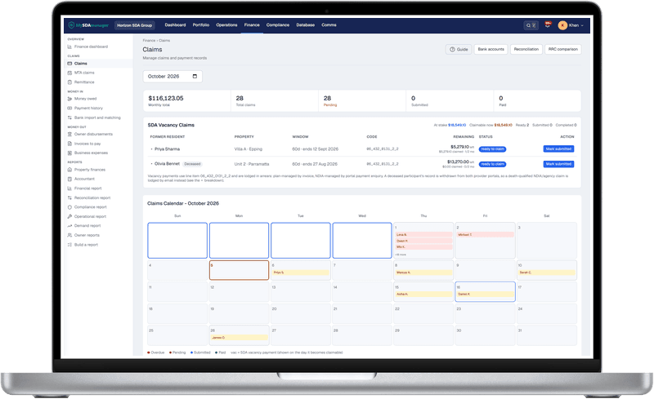Click the MySDAmanager shield logo

coord(71,25)
